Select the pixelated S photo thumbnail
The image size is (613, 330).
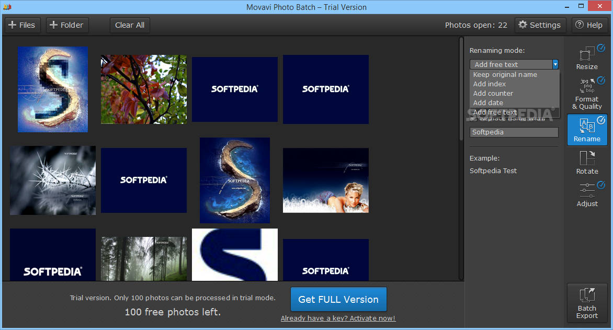(x=53, y=89)
